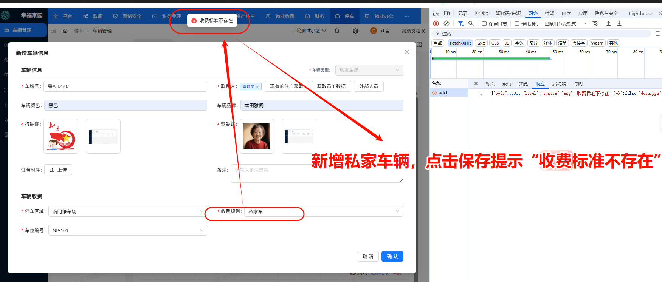Open network conditions wifi icon

click(595, 23)
